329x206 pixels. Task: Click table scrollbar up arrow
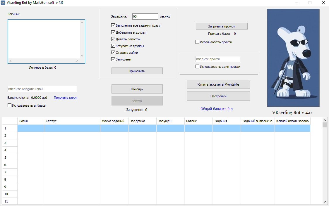pyautogui.click(x=325, y=120)
